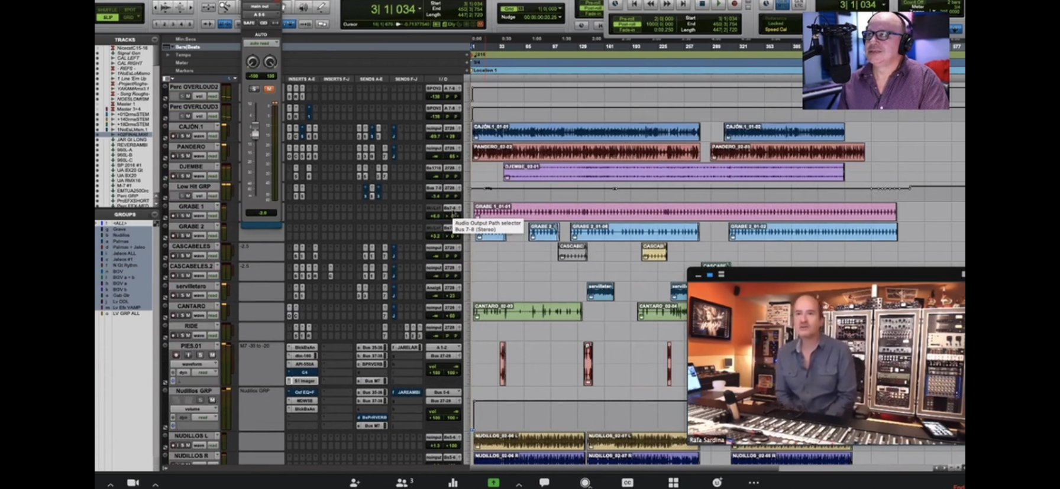Open the dbx-160 insert on PIES.01
Image resolution: width=1060 pixels, height=489 pixels.
point(303,356)
